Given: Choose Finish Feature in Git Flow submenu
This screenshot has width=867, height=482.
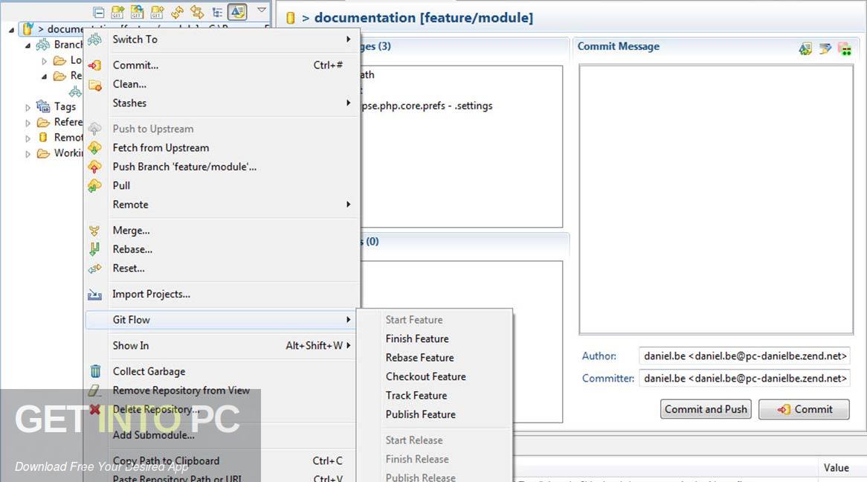Looking at the screenshot, I should pos(434,338).
